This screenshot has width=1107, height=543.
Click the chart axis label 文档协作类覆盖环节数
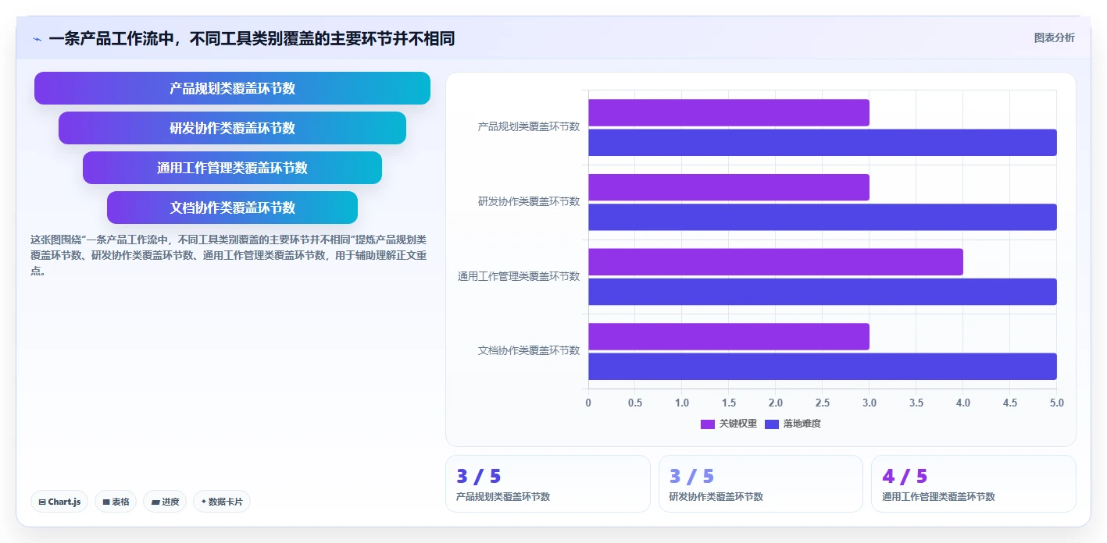tap(529, 350)
